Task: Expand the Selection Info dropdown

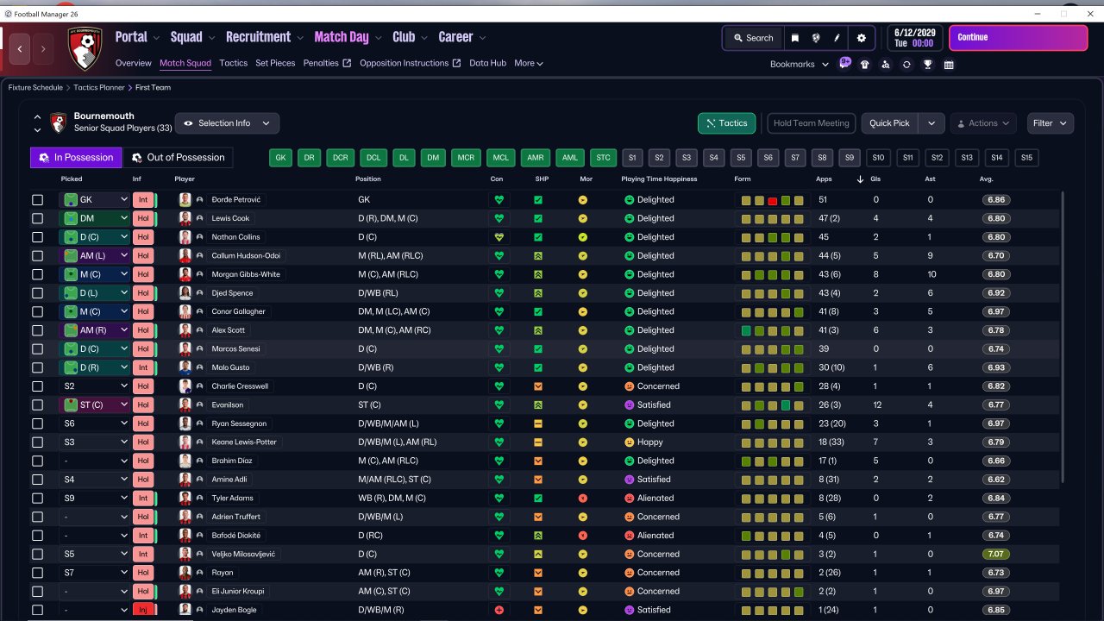Action: (x=227, y=123)
